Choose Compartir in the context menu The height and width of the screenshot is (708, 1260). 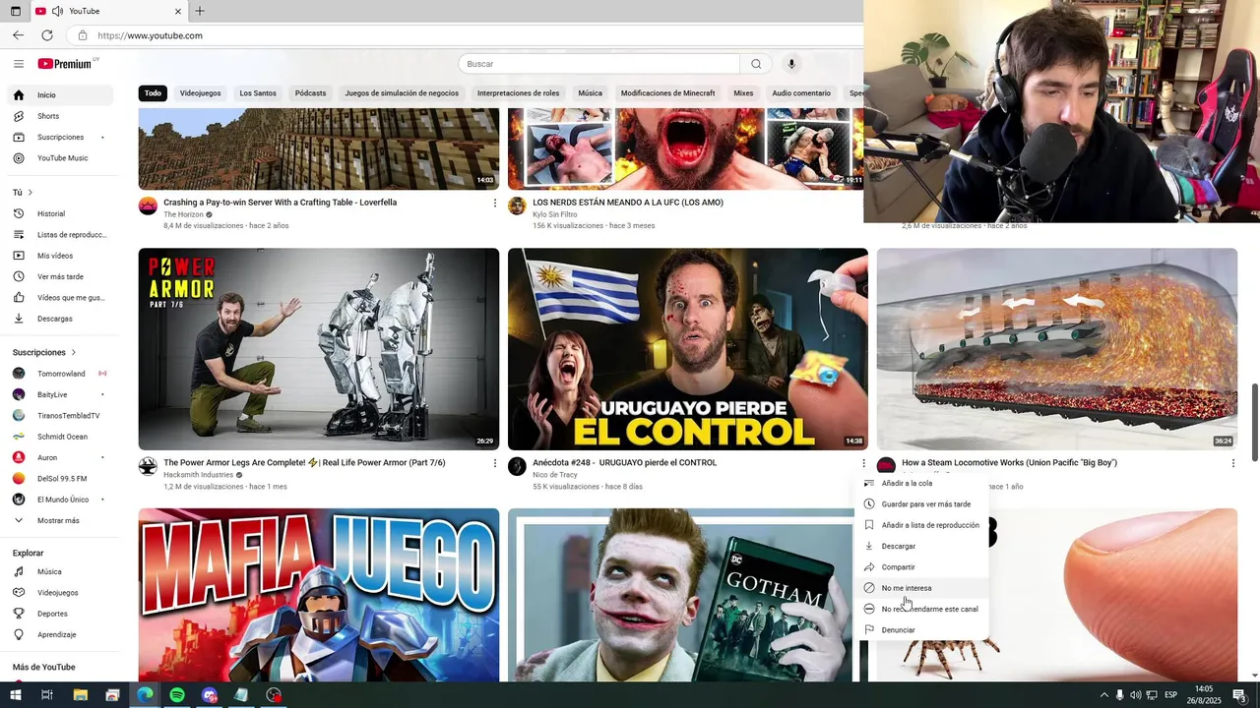pos(921,567)
